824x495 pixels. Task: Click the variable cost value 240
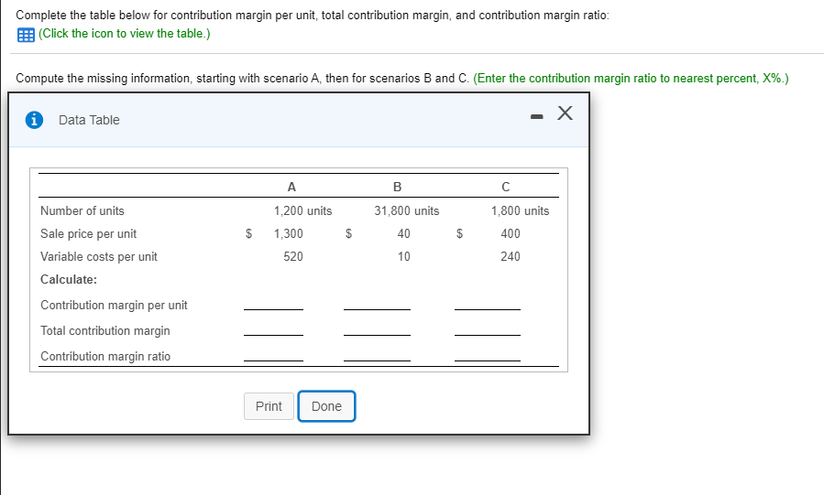click(511, 257)
